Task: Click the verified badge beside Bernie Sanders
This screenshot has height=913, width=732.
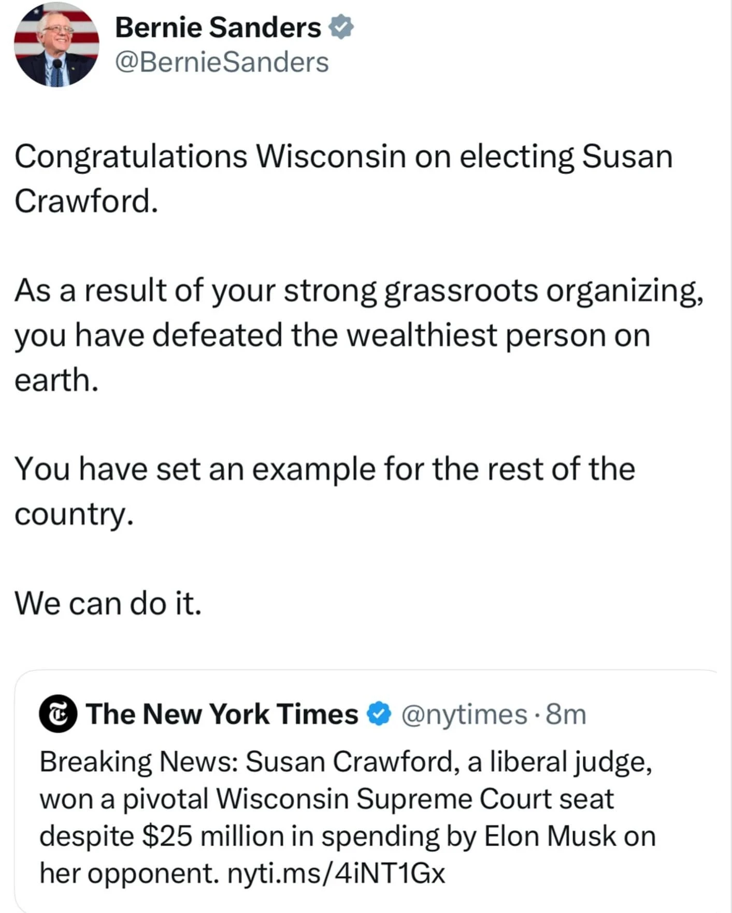Action: [341, 27]
